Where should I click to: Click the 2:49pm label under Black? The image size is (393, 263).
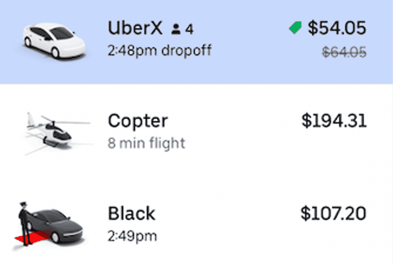133,235
